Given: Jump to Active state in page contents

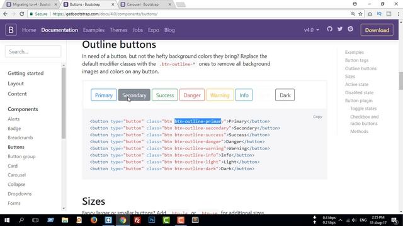Looking at the screenshot, I should pyautogui.click(x=356, y=84).
